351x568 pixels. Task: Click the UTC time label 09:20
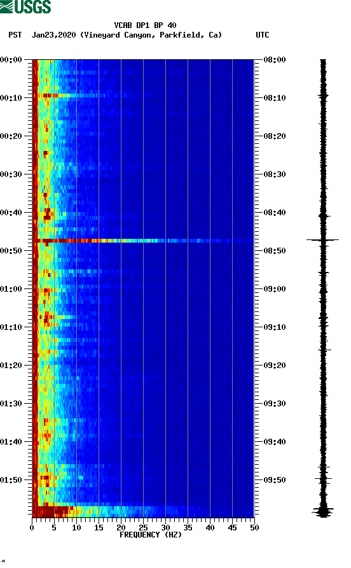pos(275,366)
